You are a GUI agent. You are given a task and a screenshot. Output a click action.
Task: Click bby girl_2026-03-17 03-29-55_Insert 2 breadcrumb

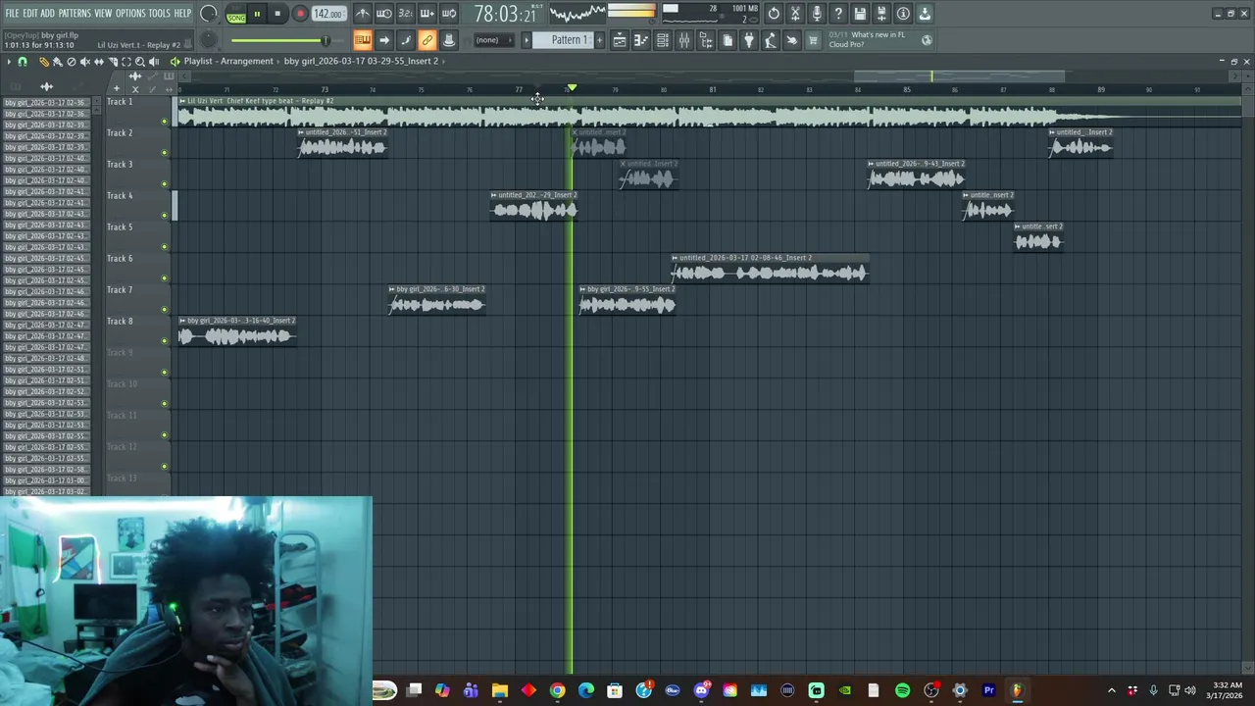click(362, 61)
